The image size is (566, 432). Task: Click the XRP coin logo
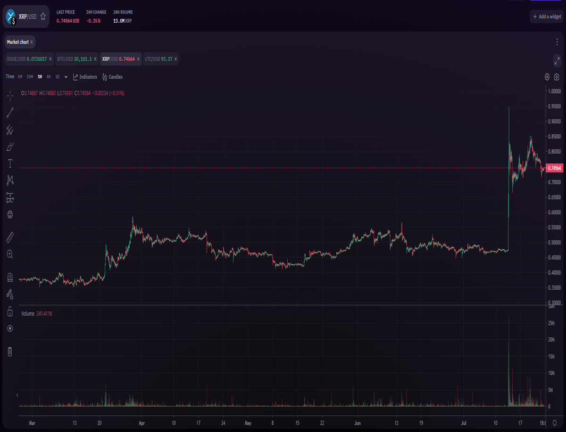[11, 16]
